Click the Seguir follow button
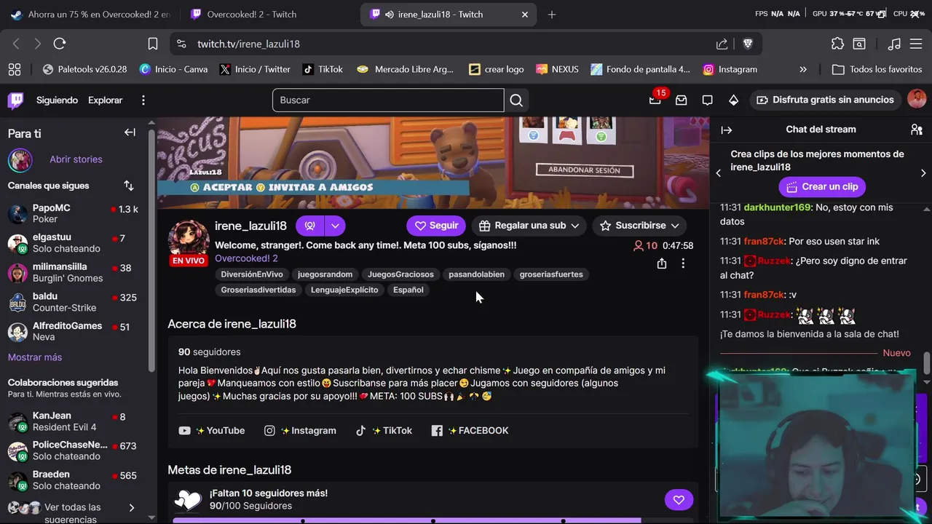The image size is (932, 524). point(436,226)
